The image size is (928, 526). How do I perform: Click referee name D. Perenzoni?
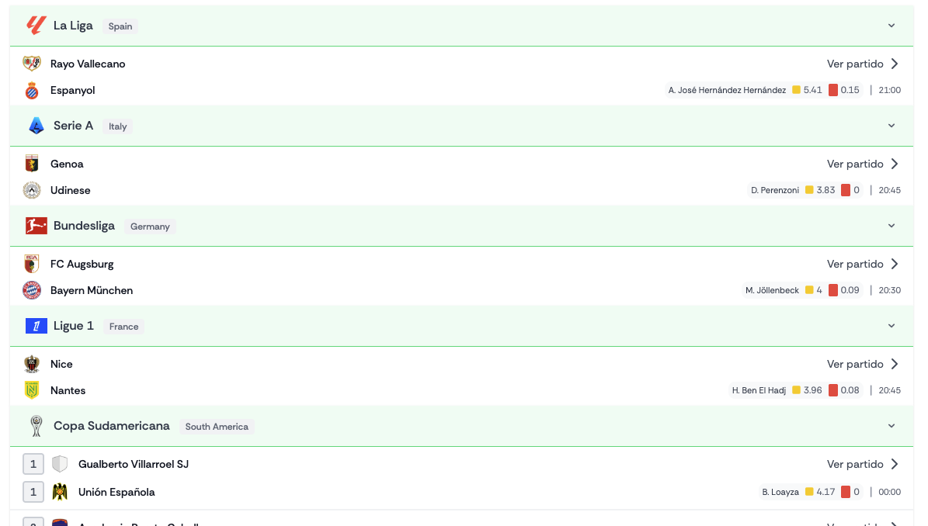pos(775,190)
